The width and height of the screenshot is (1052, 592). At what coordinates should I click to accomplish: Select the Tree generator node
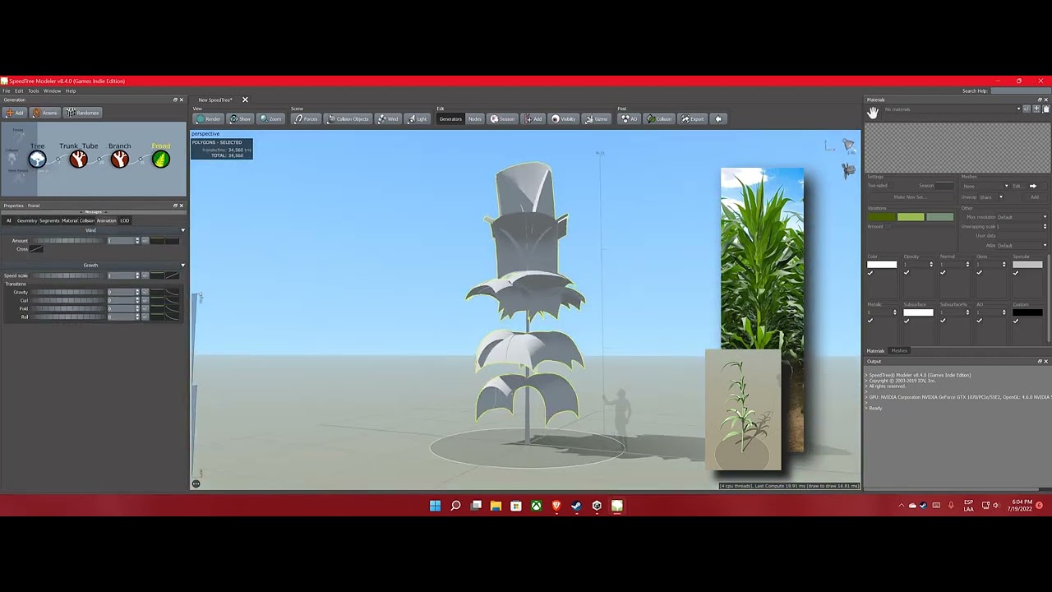[x=37, y=159]
